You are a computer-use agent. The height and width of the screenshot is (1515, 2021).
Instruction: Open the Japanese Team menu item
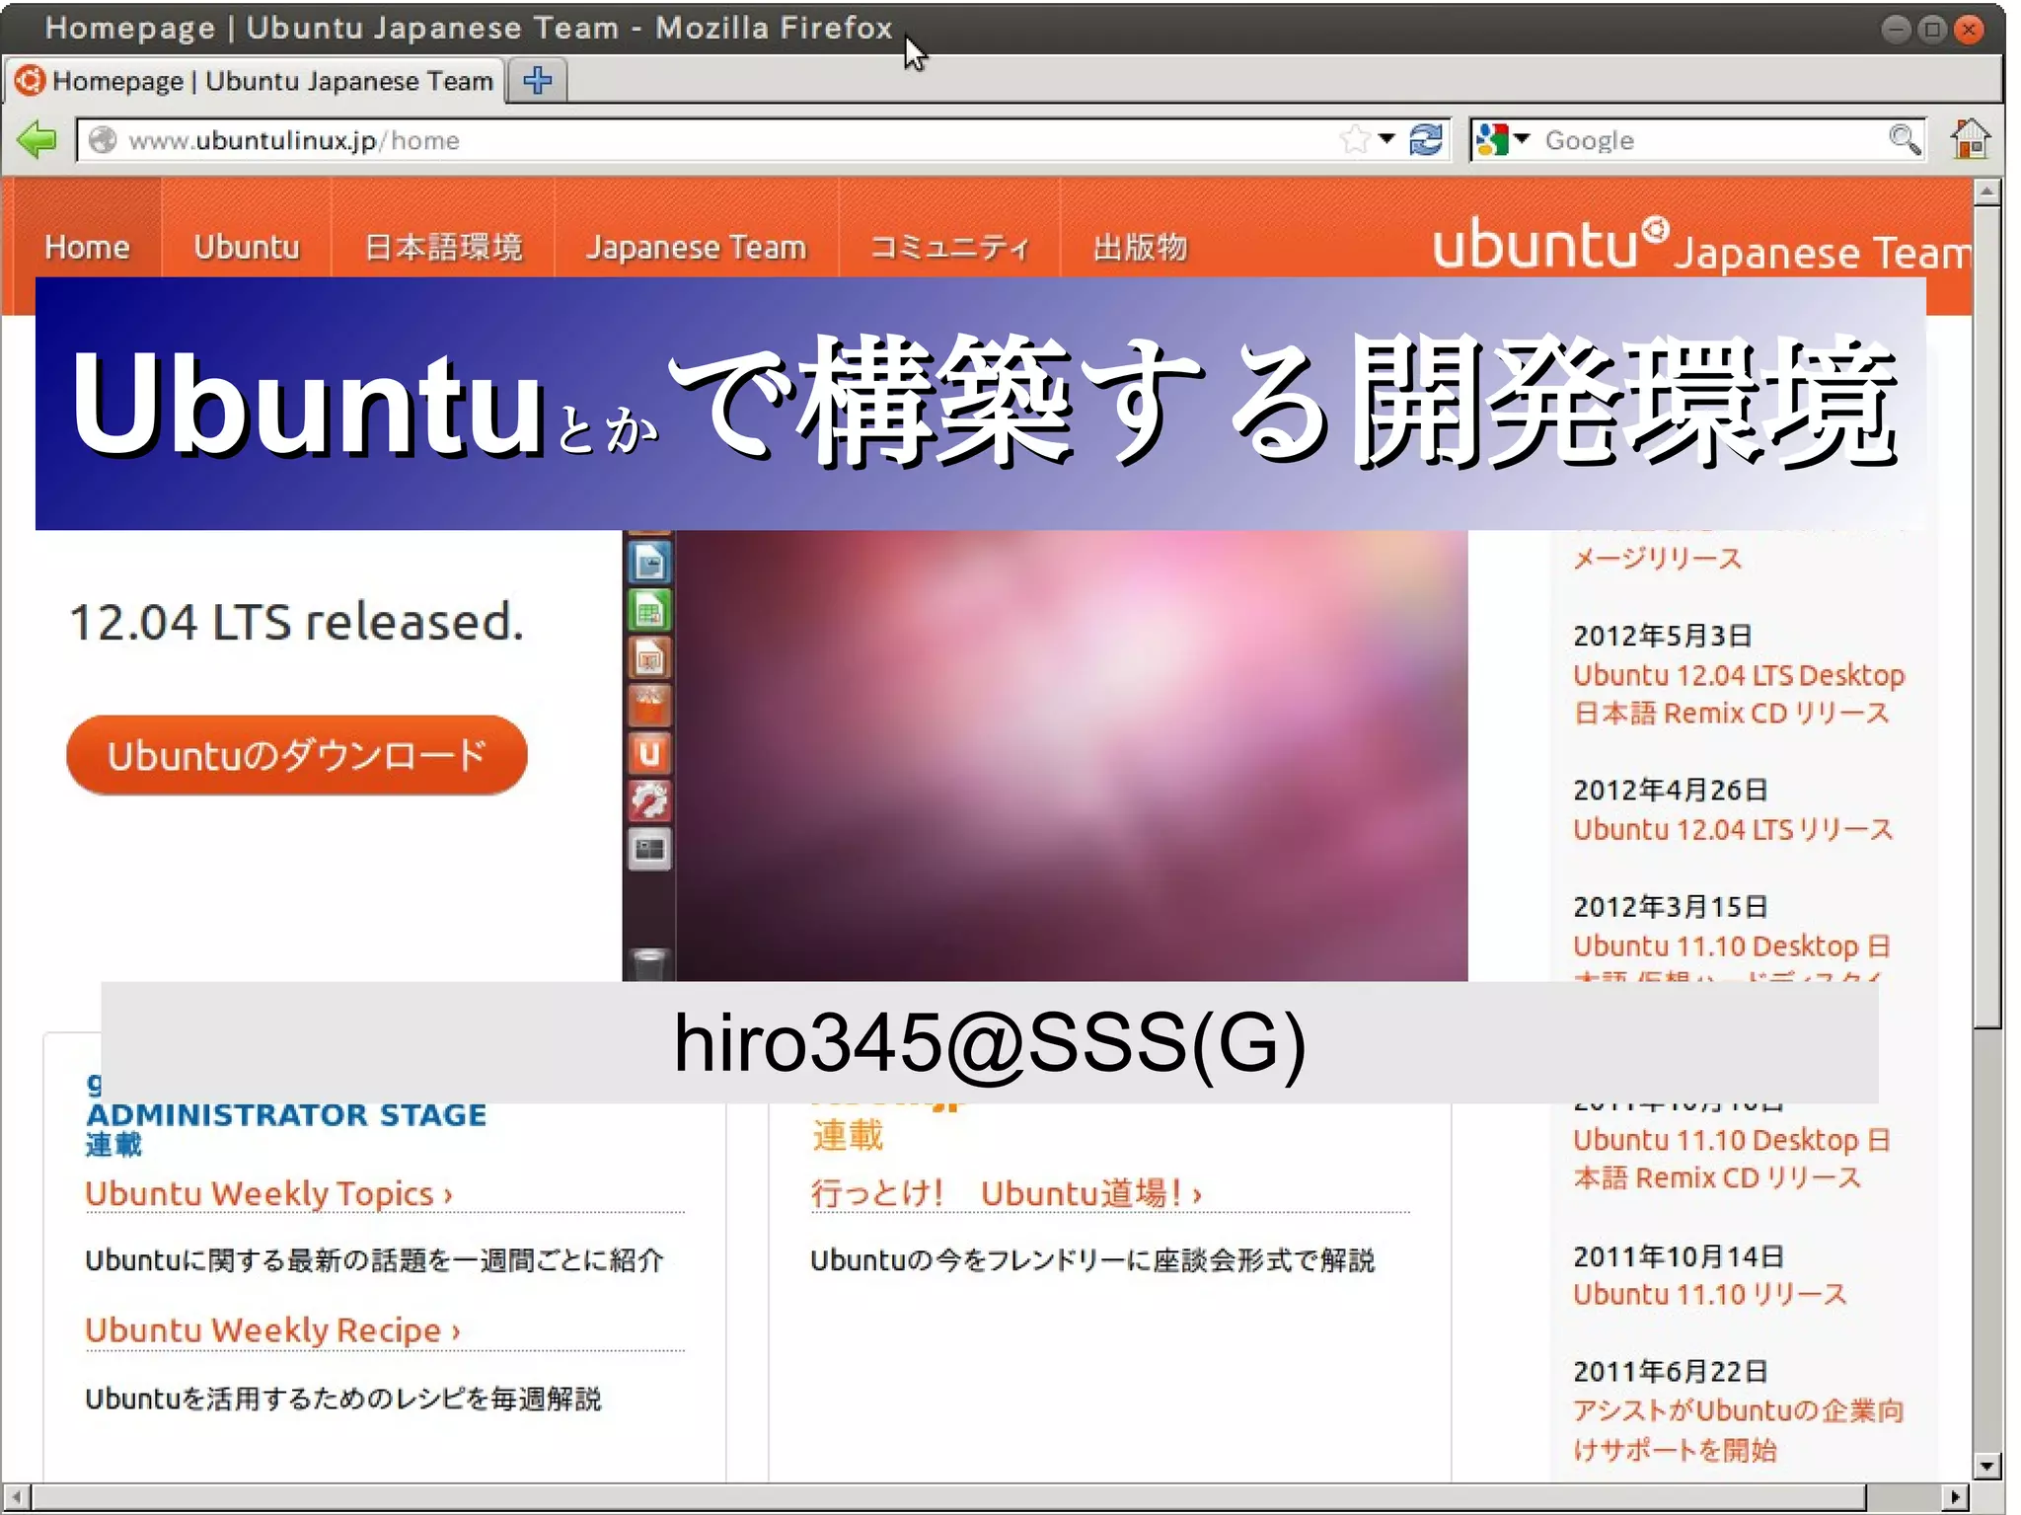click(x=696, y=247)
